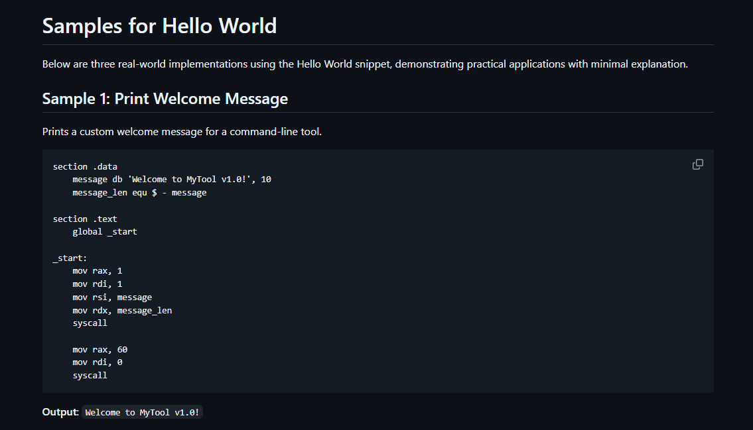Click the "mov rdi, 1" instruction

tap(98, 284)
